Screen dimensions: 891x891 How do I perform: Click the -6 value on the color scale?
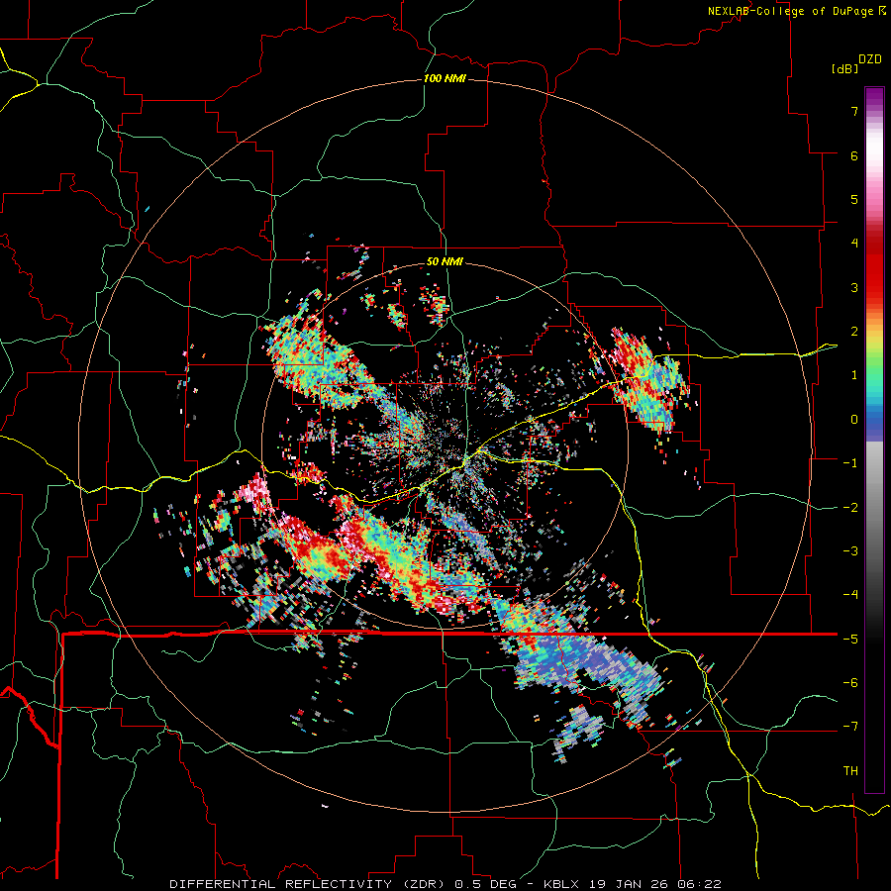pyautogui.click(x=850, y=683)
